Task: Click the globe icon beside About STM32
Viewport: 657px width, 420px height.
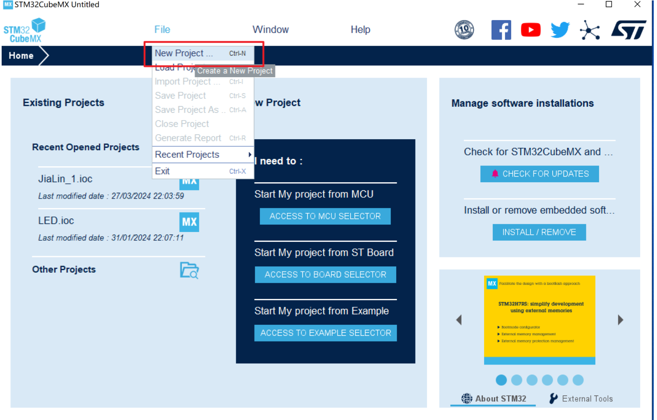Action: [467, 398]
